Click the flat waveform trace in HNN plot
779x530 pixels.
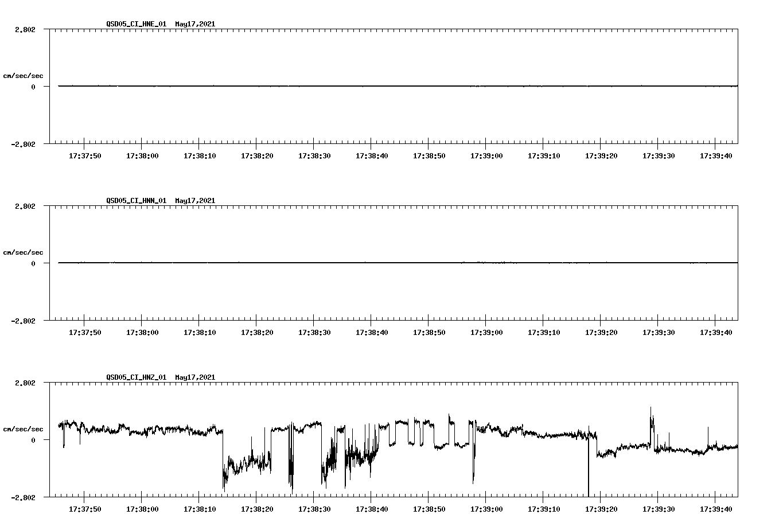click(344, 263)
